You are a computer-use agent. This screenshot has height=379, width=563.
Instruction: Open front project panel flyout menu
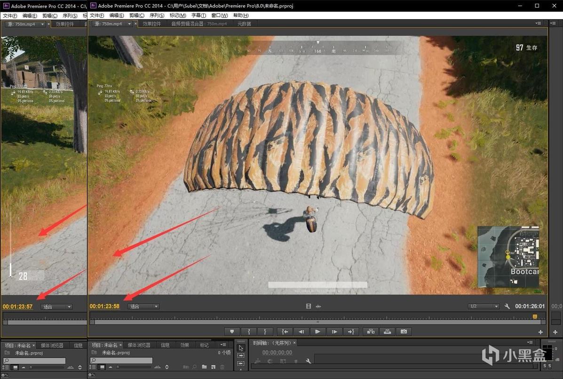(x=223, y=345)
